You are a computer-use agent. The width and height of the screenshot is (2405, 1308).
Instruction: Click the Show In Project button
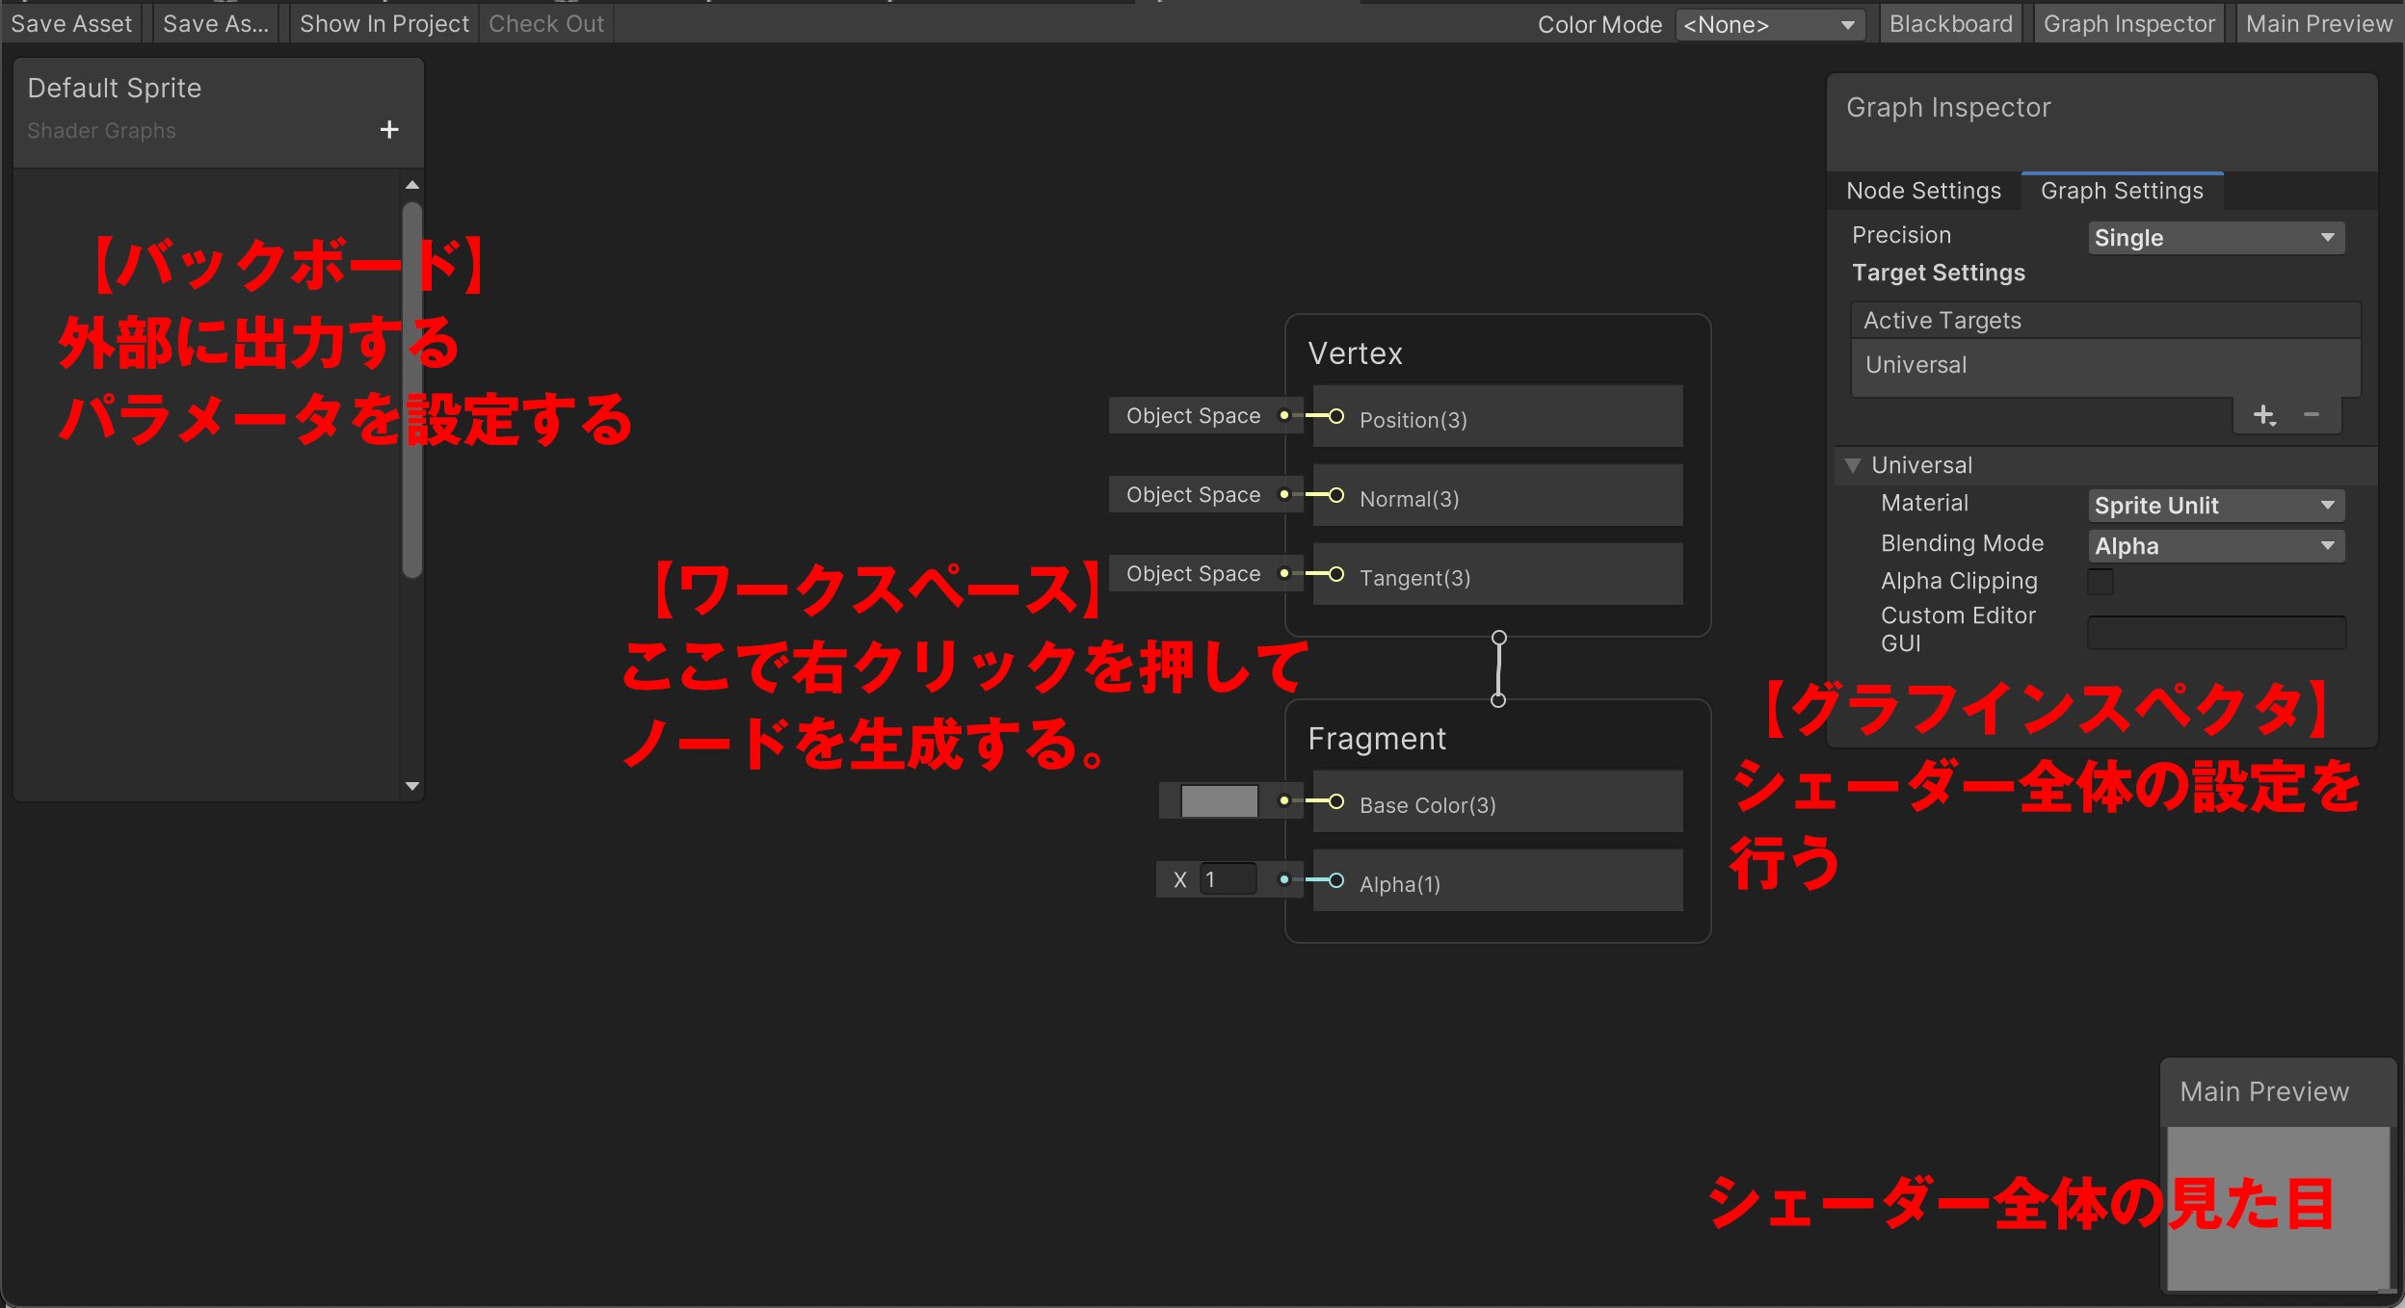point(383,24)
